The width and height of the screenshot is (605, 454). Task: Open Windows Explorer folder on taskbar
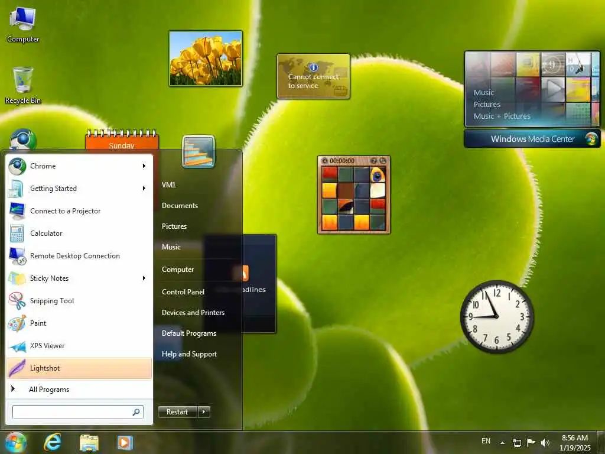point(89,443)
